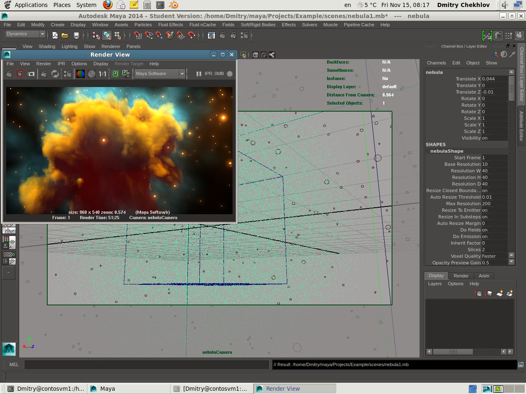Move selected layer up icon
This screenshot has width=526, height=394.
click(478, 293)
